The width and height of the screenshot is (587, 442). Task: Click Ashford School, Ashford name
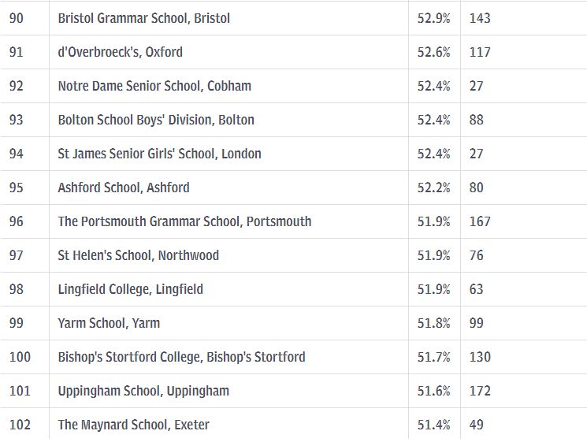[124, 188]
